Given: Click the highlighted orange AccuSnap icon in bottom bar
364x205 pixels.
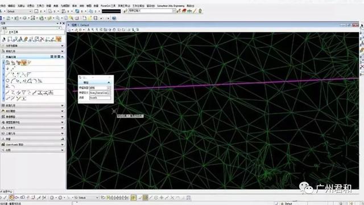Looking at the screenshot, I should [11, 198].
